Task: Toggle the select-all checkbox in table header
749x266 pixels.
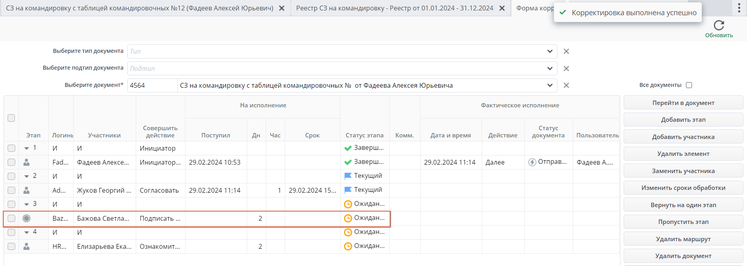Action: 11,118
